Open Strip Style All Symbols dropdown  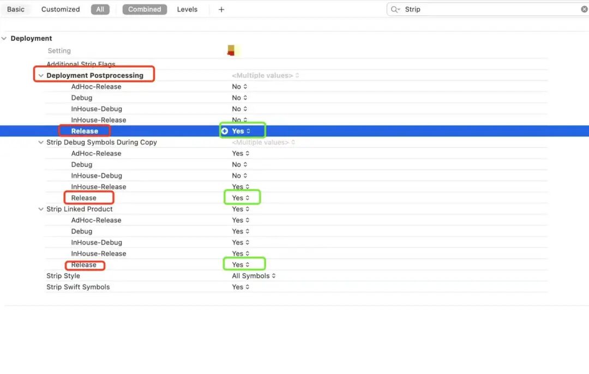[254, 276]
